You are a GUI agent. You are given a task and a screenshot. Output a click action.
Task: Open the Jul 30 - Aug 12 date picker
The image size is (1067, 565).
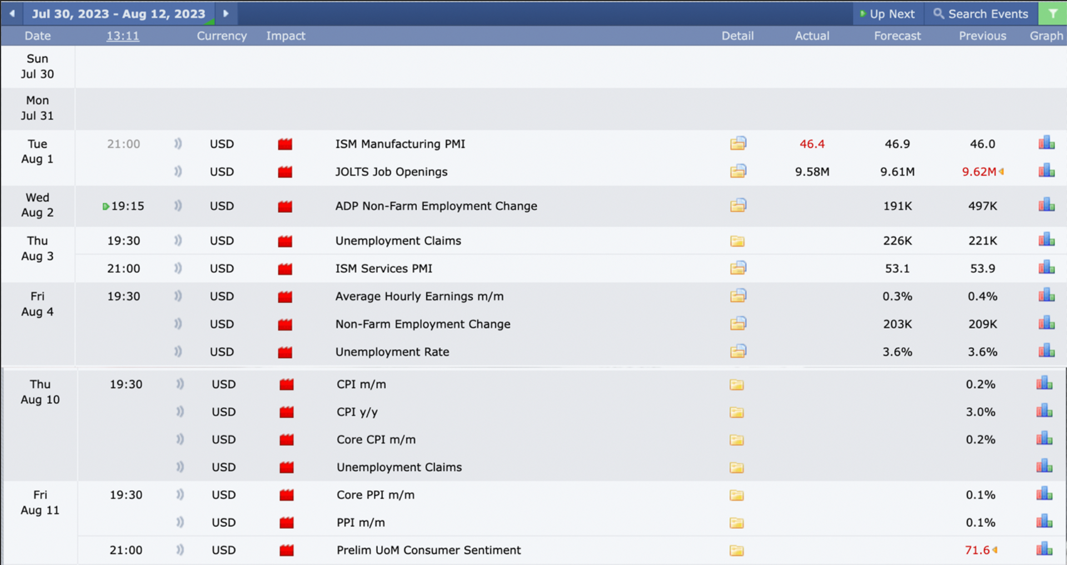pos(118,13)
